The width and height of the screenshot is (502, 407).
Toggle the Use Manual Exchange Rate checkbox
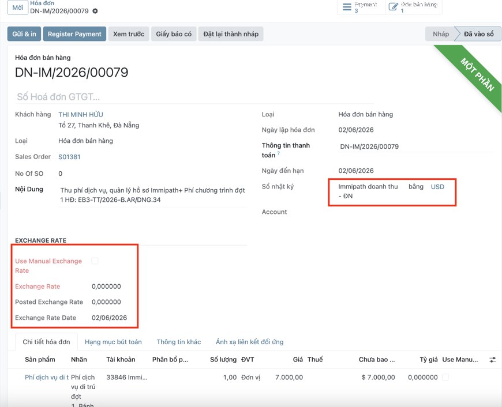tap(95, 261)
